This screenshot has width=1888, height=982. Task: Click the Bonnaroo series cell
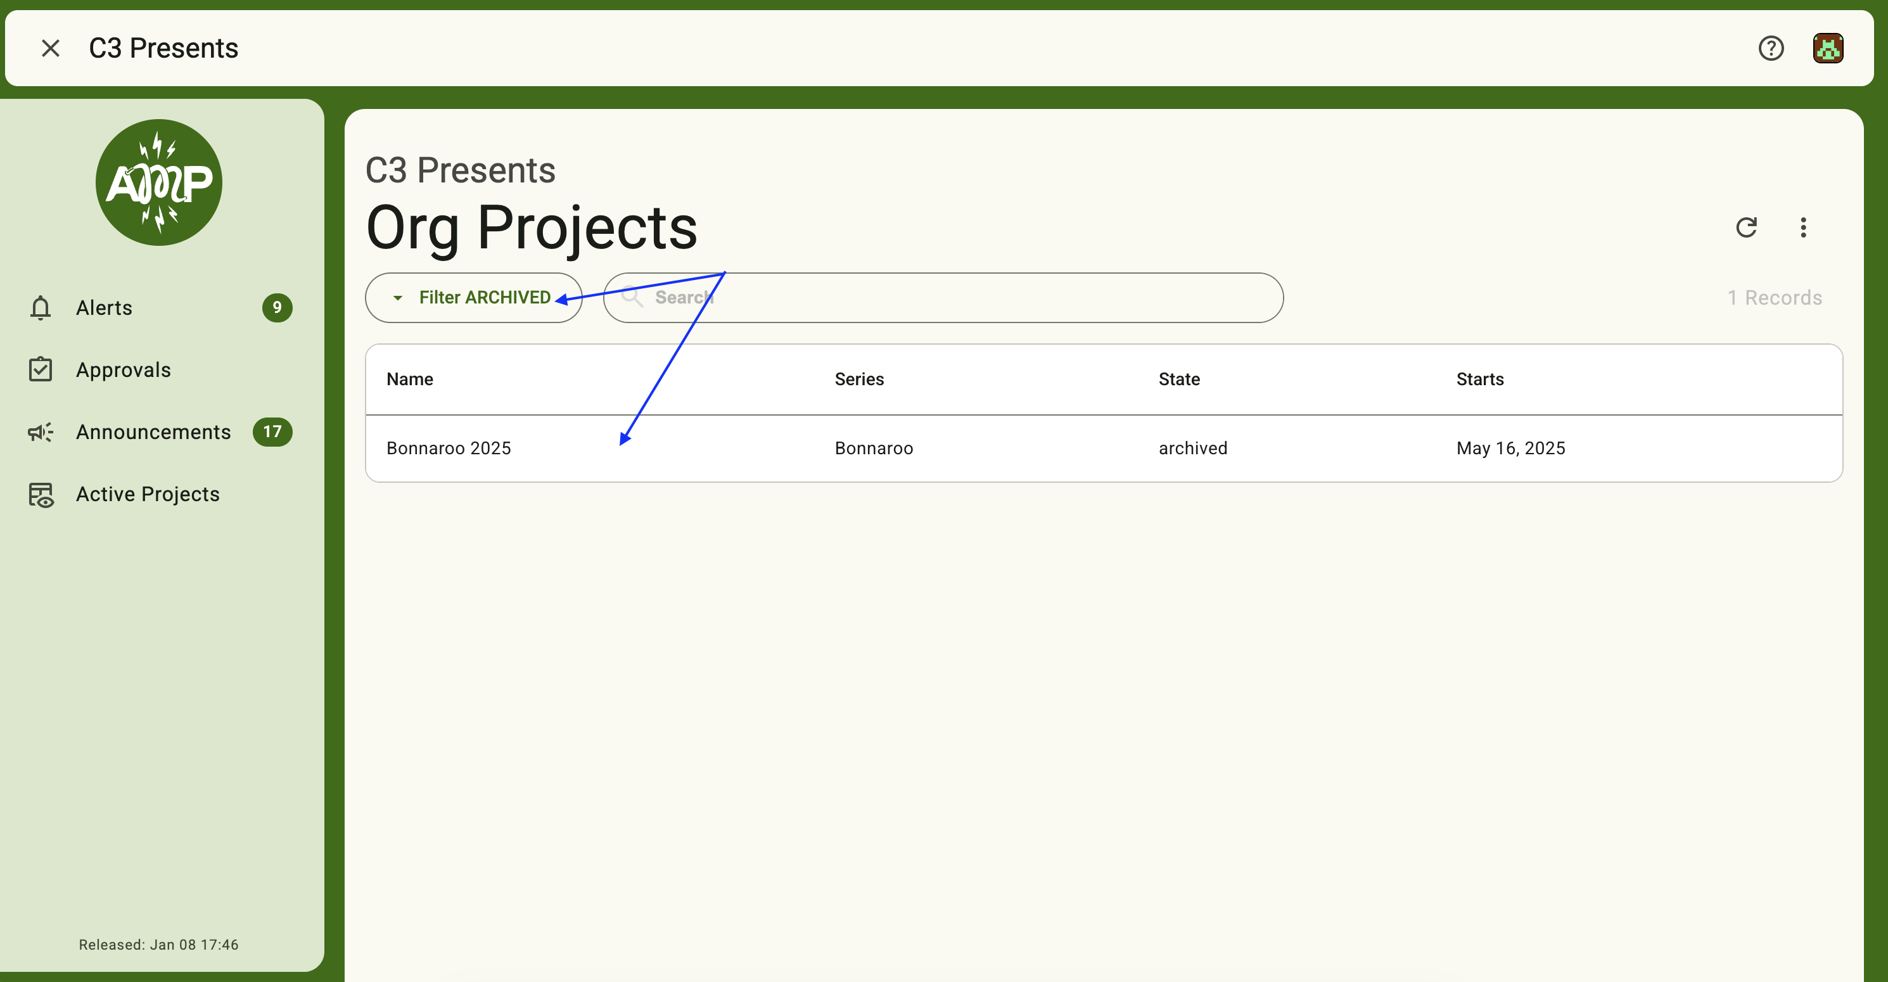[874, 449]
